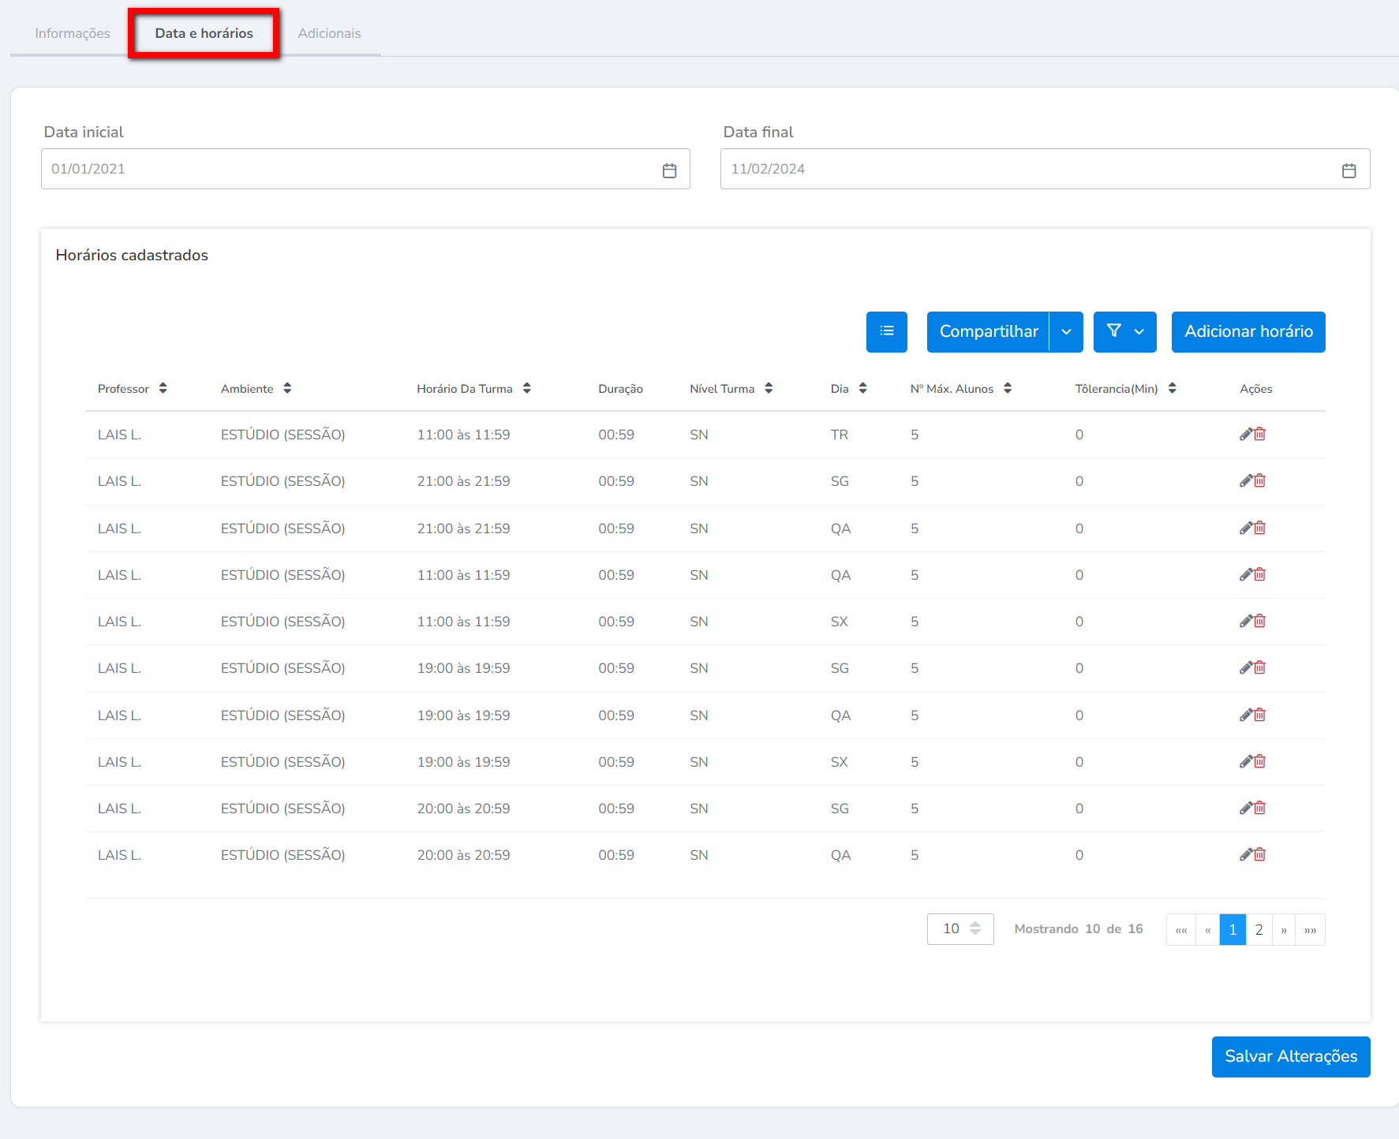
Task: Click the pencil edit icon in the first row
Action: 1246,435
